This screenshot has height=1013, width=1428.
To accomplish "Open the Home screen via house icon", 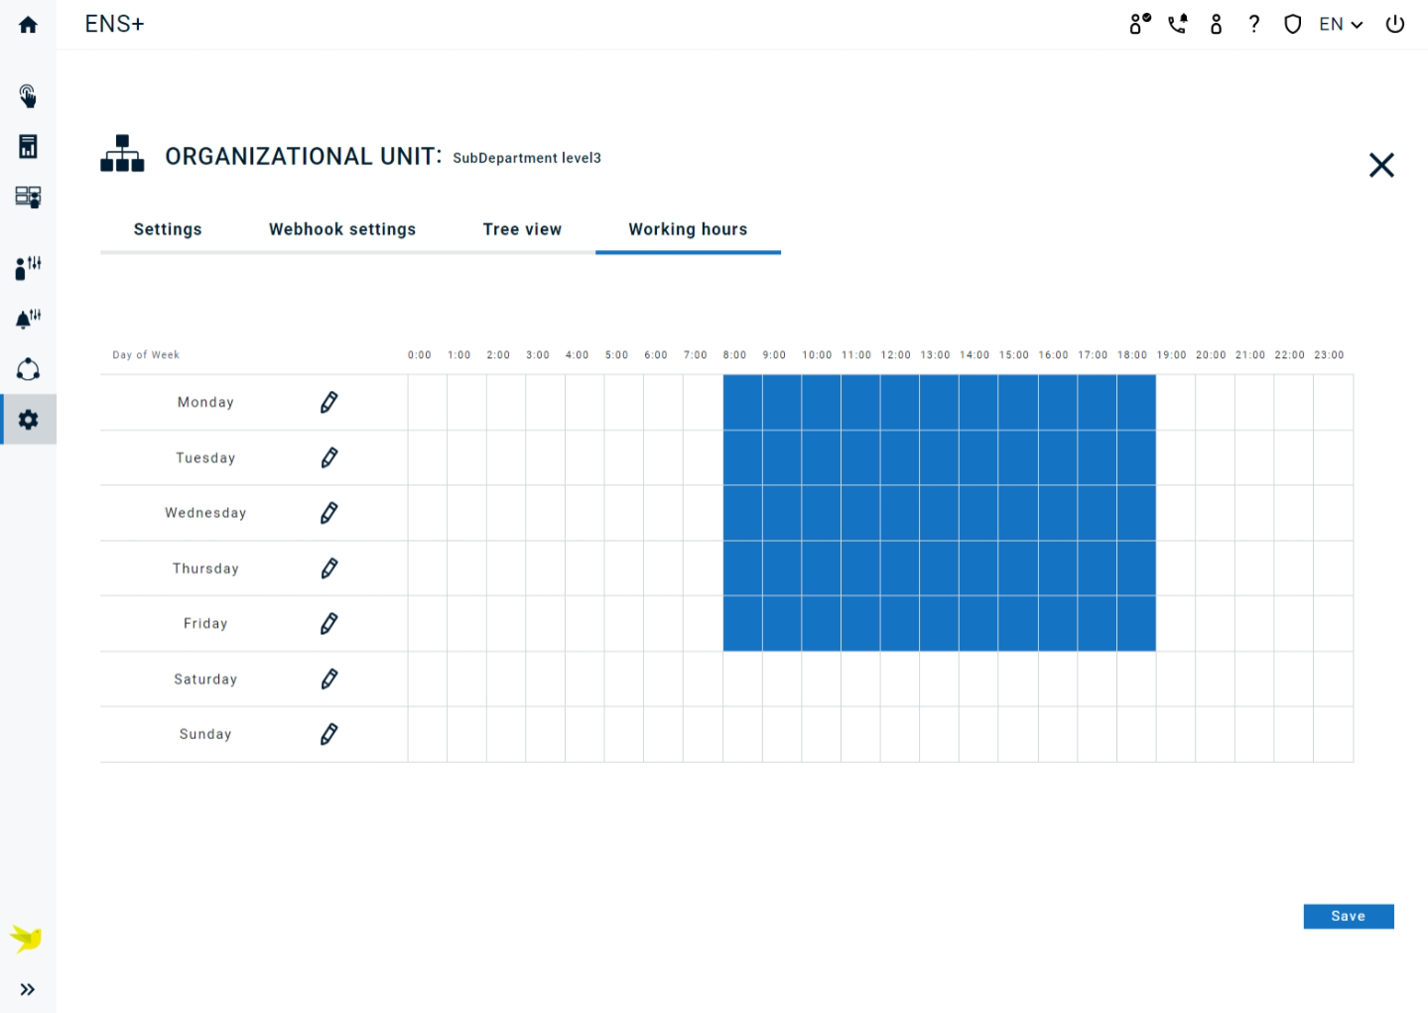I will point(28,24).
